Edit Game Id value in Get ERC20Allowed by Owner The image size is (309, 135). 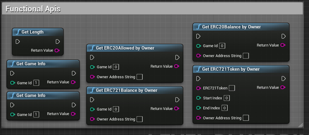point(116,67)
